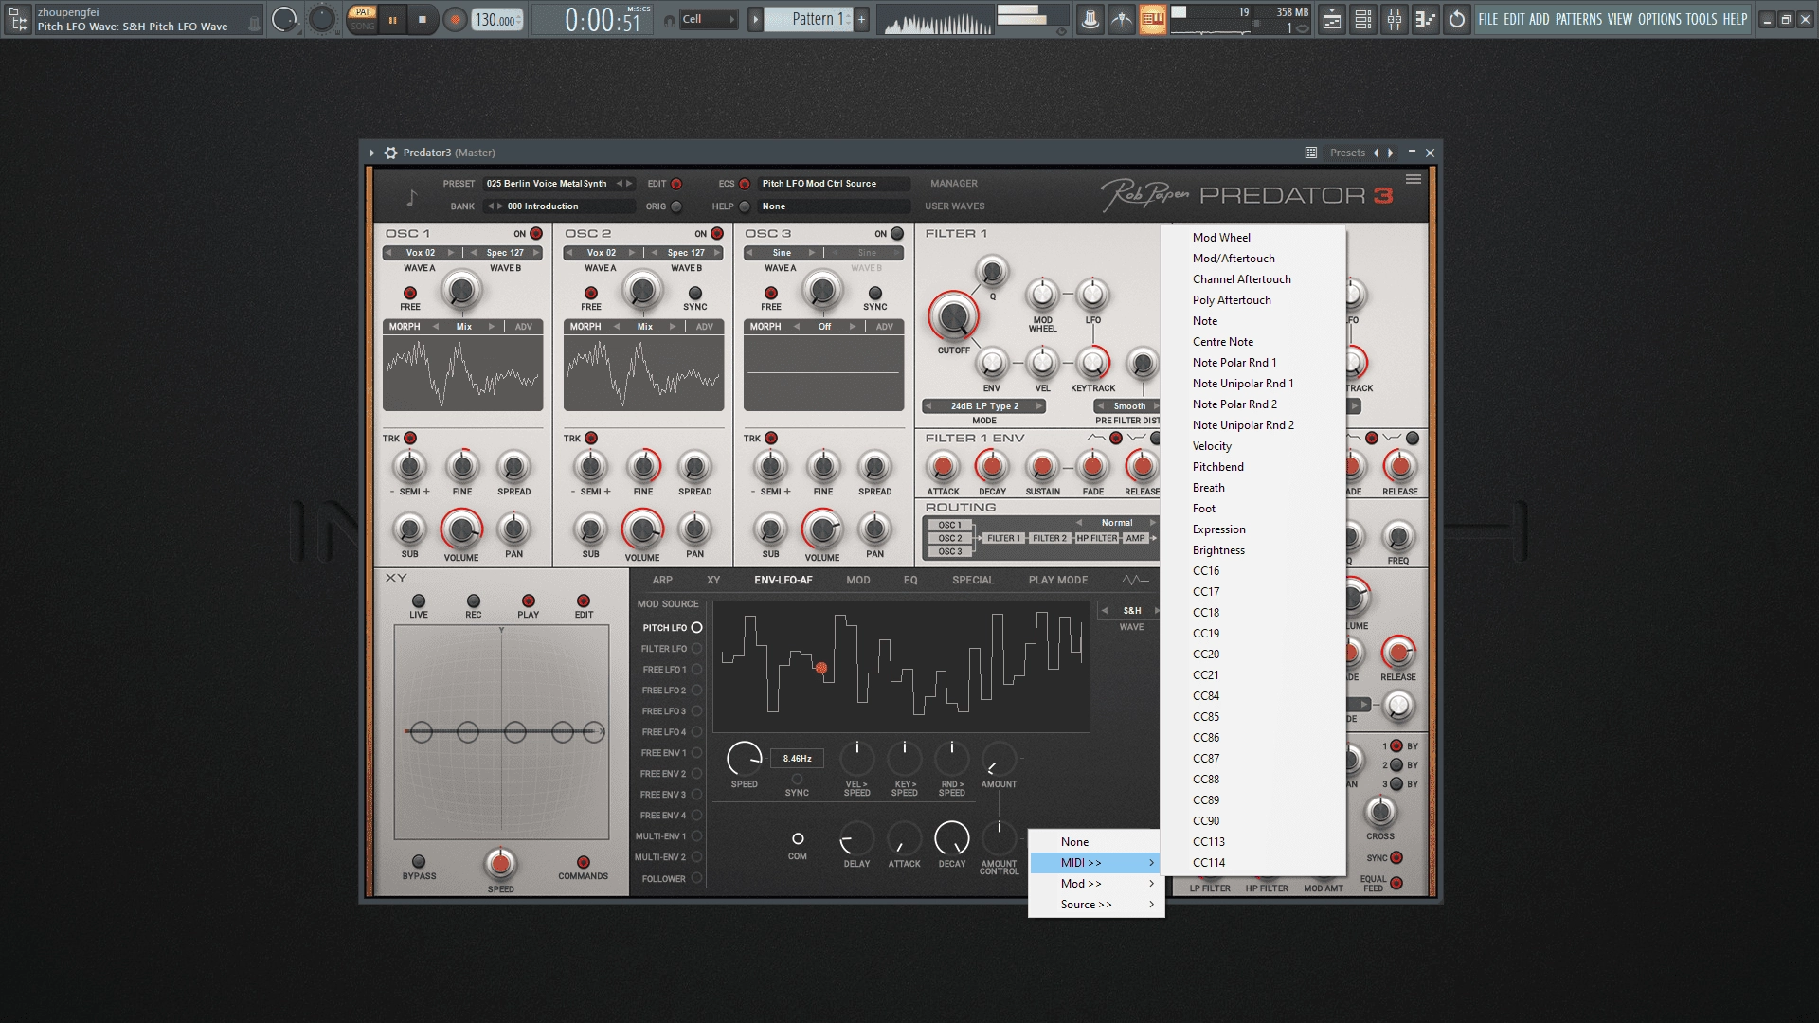Screen dimensions: 1819x1023
Task: Switch to the MOD tab
Action: coord(858,581)
